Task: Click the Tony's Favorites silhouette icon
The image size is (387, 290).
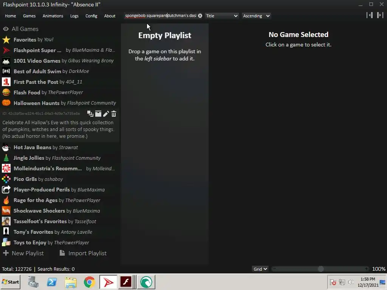Action: (x=6, y=232)
